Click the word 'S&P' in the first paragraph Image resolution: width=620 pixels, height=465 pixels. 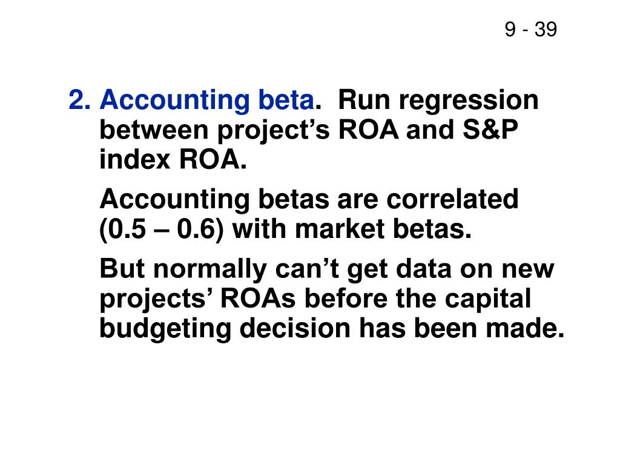point(490,130)
